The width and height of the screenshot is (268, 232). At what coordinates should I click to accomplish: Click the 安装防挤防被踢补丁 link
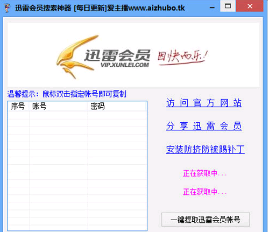[x=205, y=149]
